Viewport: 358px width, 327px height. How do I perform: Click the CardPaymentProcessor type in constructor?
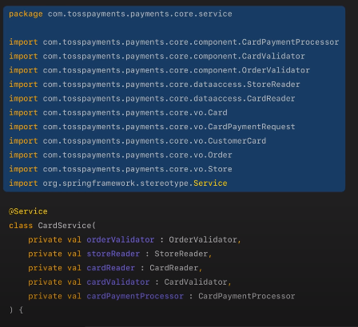(247, 296)
